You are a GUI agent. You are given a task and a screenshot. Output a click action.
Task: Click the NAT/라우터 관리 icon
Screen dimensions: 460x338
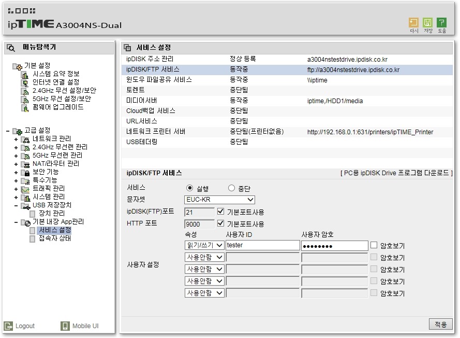click(25, 164)
